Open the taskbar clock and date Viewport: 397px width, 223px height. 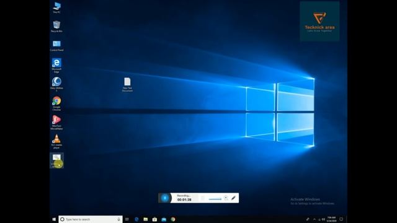click(331, 219)
